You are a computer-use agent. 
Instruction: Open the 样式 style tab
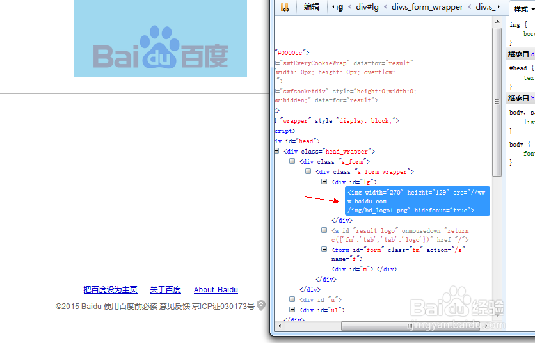coord(523,9)
